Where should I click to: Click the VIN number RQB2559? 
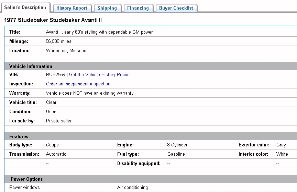(55, 74)
